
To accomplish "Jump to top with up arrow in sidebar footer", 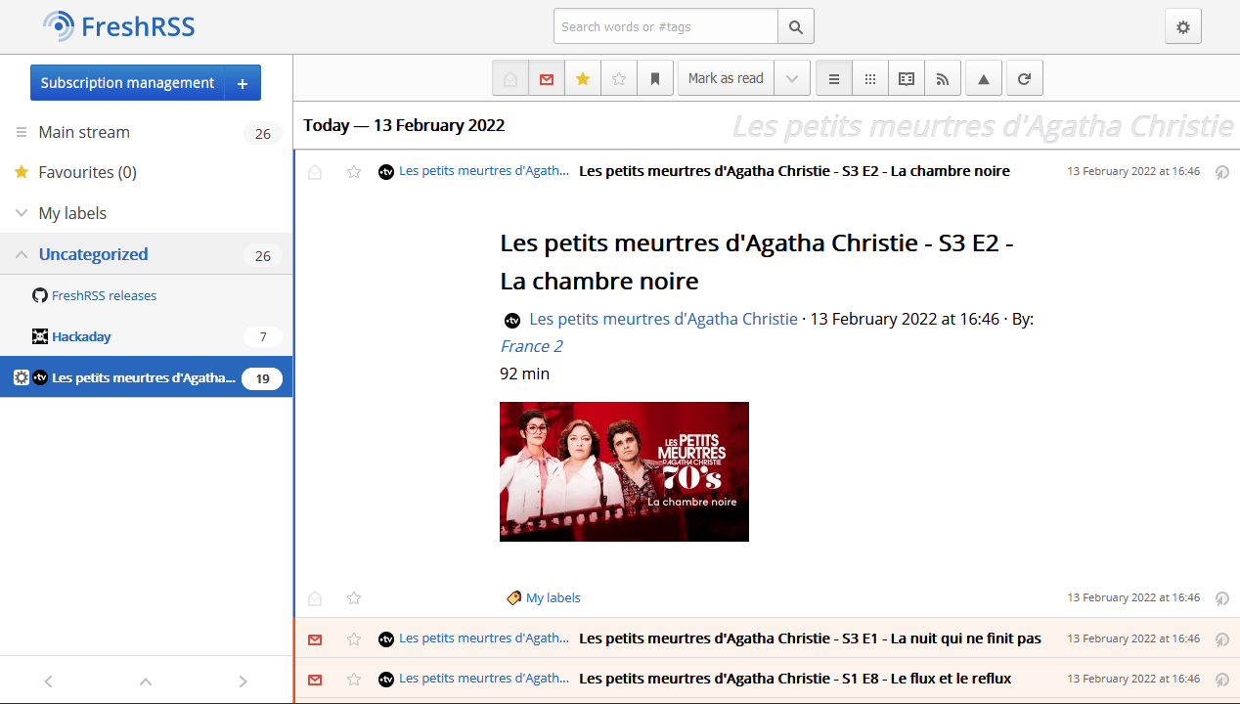I will pos(146,681).
